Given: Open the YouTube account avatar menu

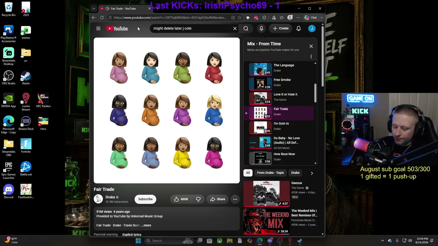Looking at the screenshot, I should click(x=312, y=28).
